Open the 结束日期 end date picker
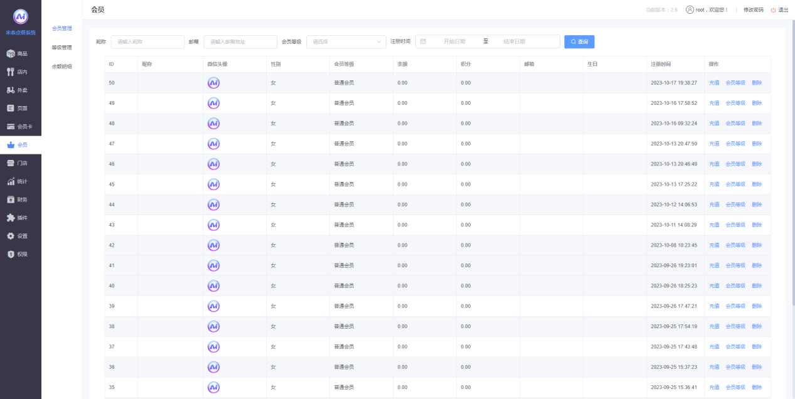This screenshot has height=399, width=795. click(x=514, y=42)
